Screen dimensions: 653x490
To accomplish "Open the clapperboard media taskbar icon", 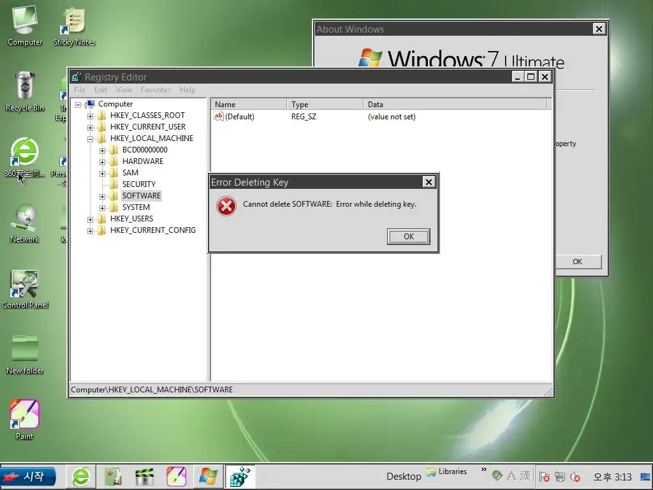I will 145,476.
